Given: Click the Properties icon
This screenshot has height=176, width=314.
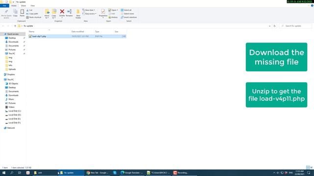Looking at the screenshot, I should click(103, 13).
